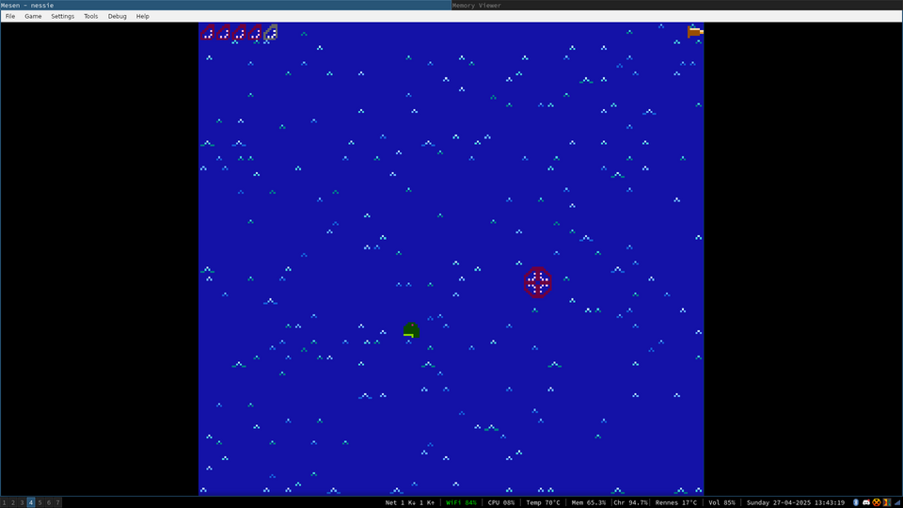Click the 'Sunday 27-04-2025' date and clock
The image size is (903, 508).
coord(796,502)
